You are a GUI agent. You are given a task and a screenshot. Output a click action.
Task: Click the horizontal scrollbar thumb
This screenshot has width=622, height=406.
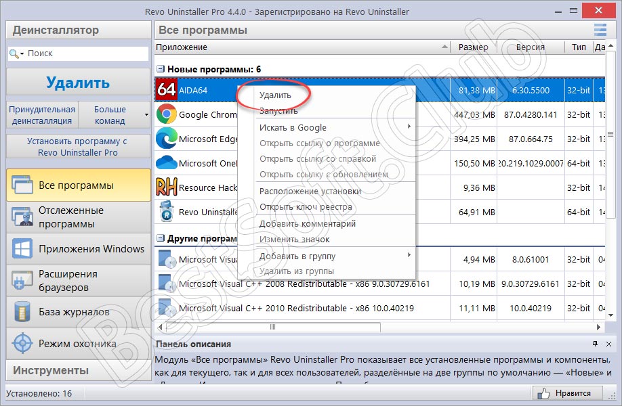click(273, 328)
